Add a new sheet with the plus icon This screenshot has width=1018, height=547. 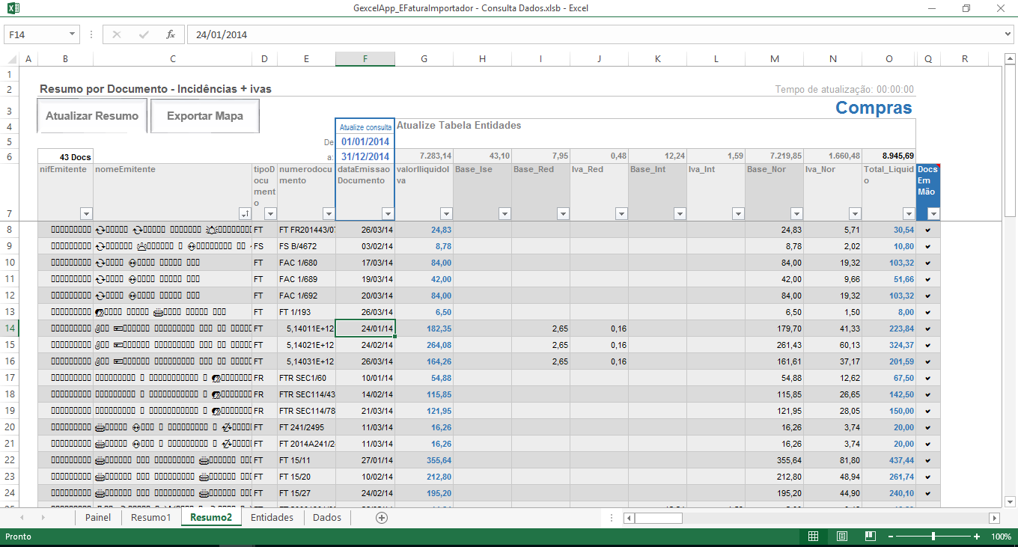pos(382,518)
